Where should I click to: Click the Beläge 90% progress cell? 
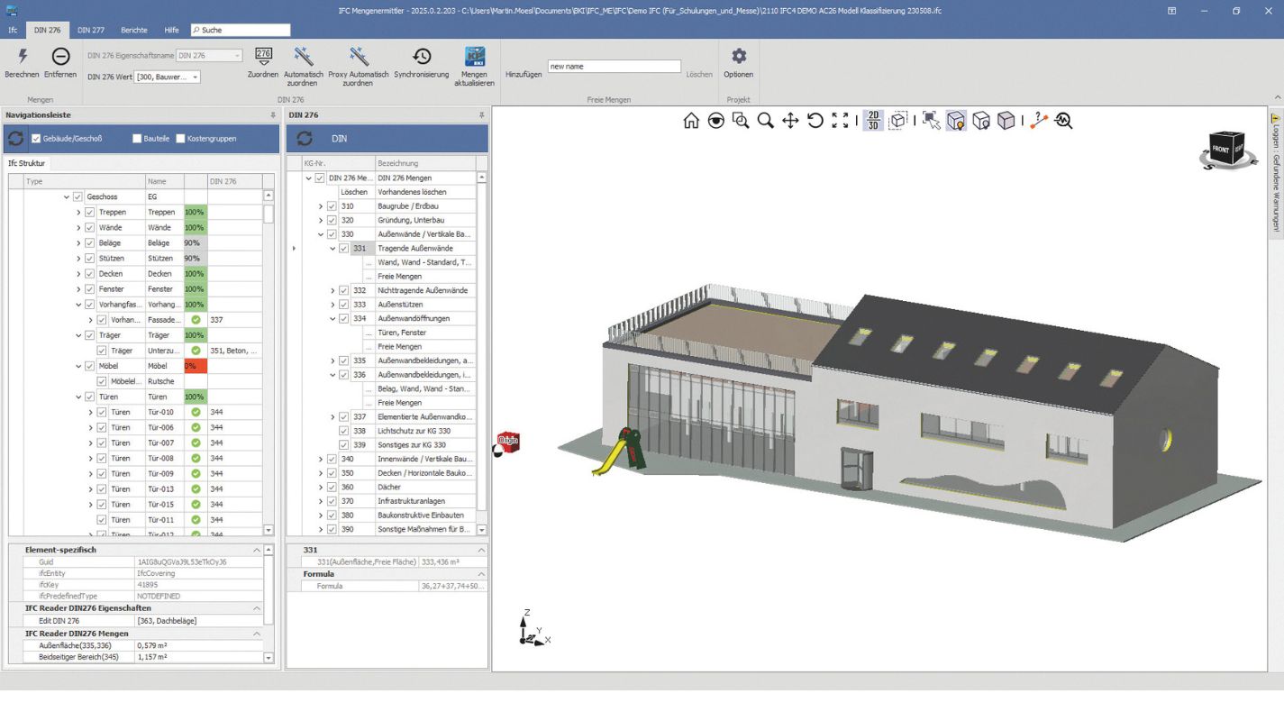click(x=196, y=242)
